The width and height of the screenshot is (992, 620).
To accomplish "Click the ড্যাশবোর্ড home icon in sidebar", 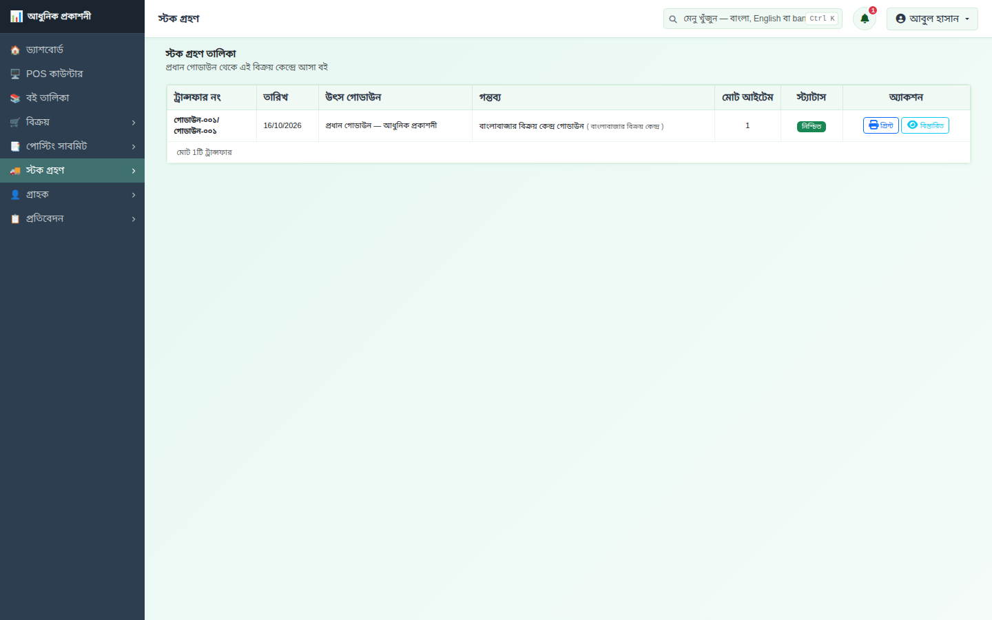I will [15, 50].
